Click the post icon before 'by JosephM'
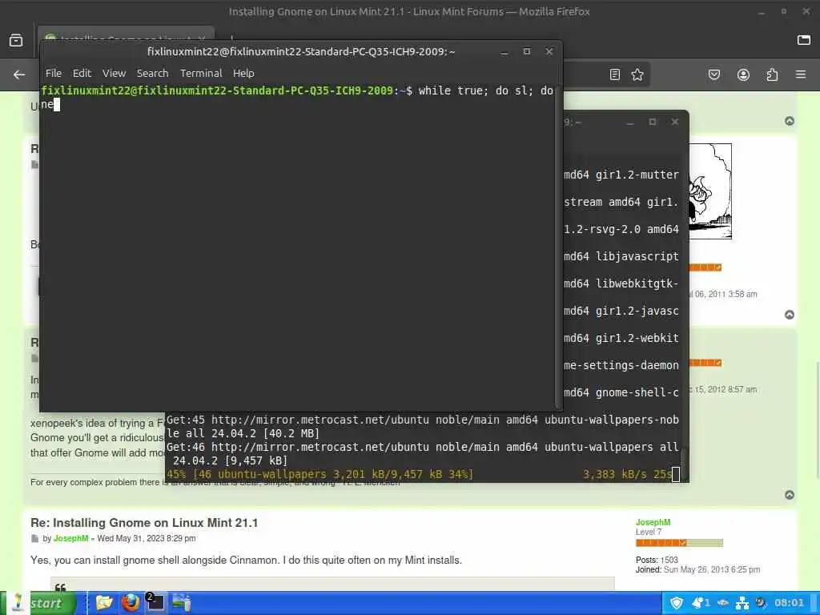The height and width of the screenshot is (615, 820). pos(34,539)
